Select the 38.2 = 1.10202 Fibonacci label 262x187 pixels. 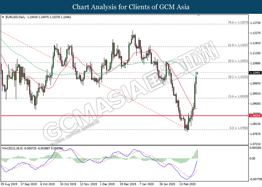[238, 77]
